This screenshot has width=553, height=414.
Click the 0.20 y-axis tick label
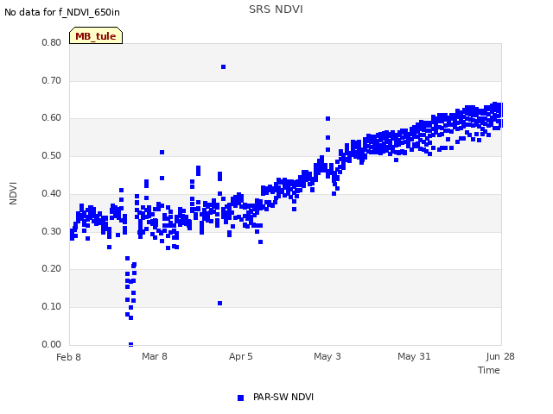pos(52,269)
